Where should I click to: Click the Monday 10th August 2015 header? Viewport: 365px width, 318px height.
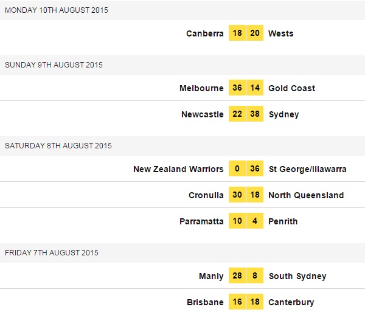pos(54,10)
